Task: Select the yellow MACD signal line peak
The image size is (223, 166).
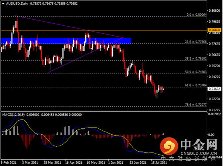Action: tap(22, 120)
